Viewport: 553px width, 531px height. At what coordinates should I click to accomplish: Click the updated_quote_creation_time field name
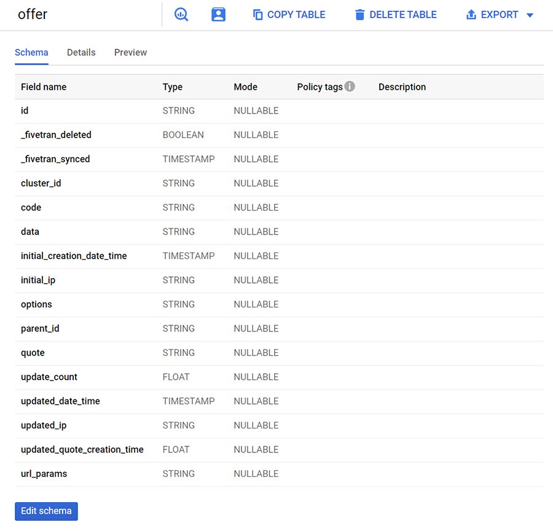pyautogui.click(x=82, y=449)
